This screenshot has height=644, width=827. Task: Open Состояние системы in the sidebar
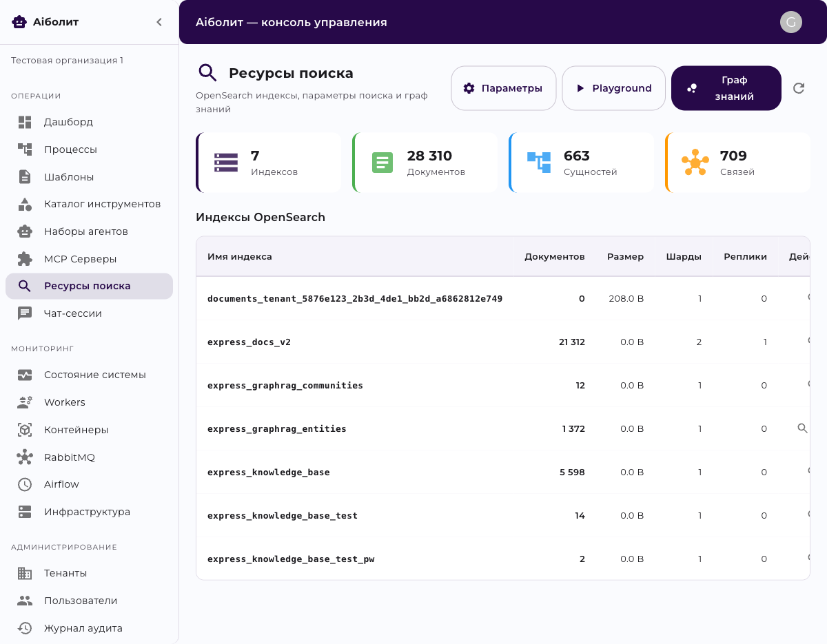click(94, 375)
